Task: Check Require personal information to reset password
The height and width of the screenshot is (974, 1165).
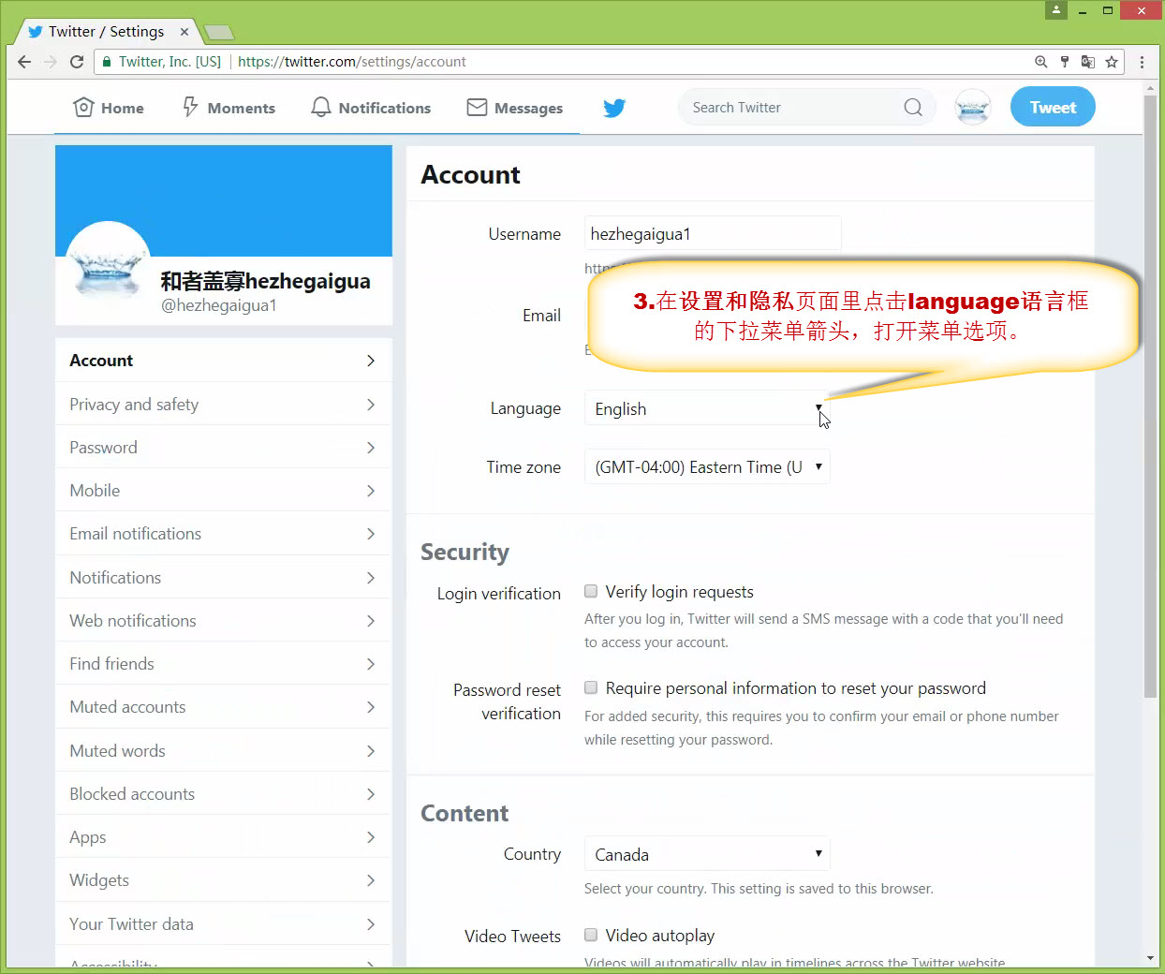Action: point(591,687)
